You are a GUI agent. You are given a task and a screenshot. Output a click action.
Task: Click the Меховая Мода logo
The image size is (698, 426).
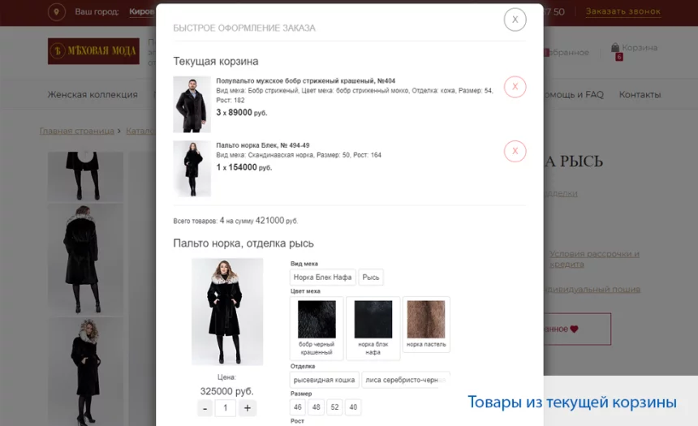[93, 51]
